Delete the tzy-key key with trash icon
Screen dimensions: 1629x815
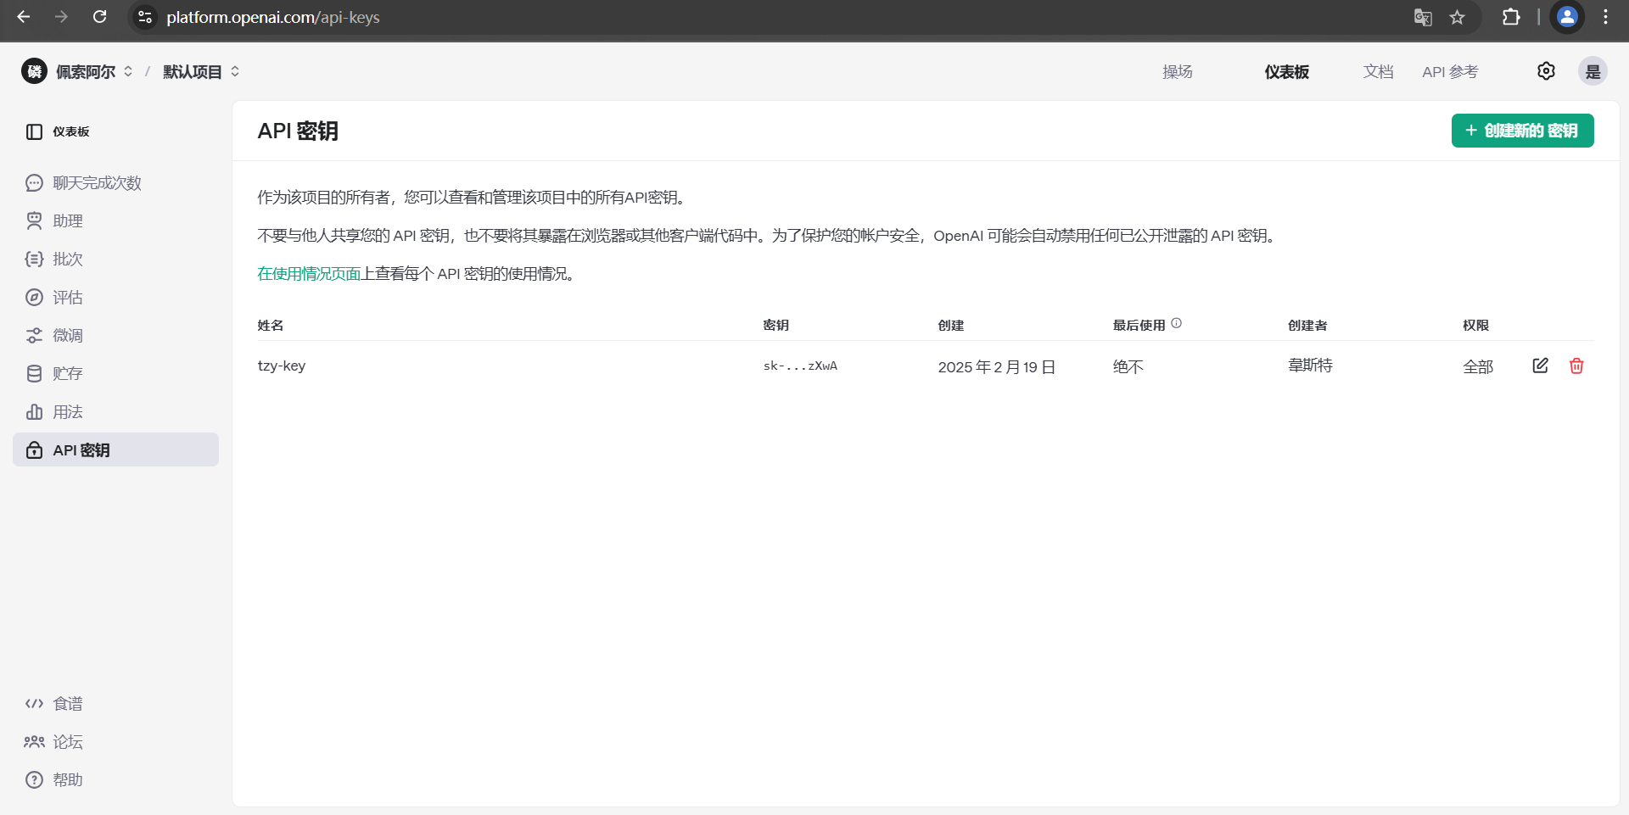coord(1576,366)
